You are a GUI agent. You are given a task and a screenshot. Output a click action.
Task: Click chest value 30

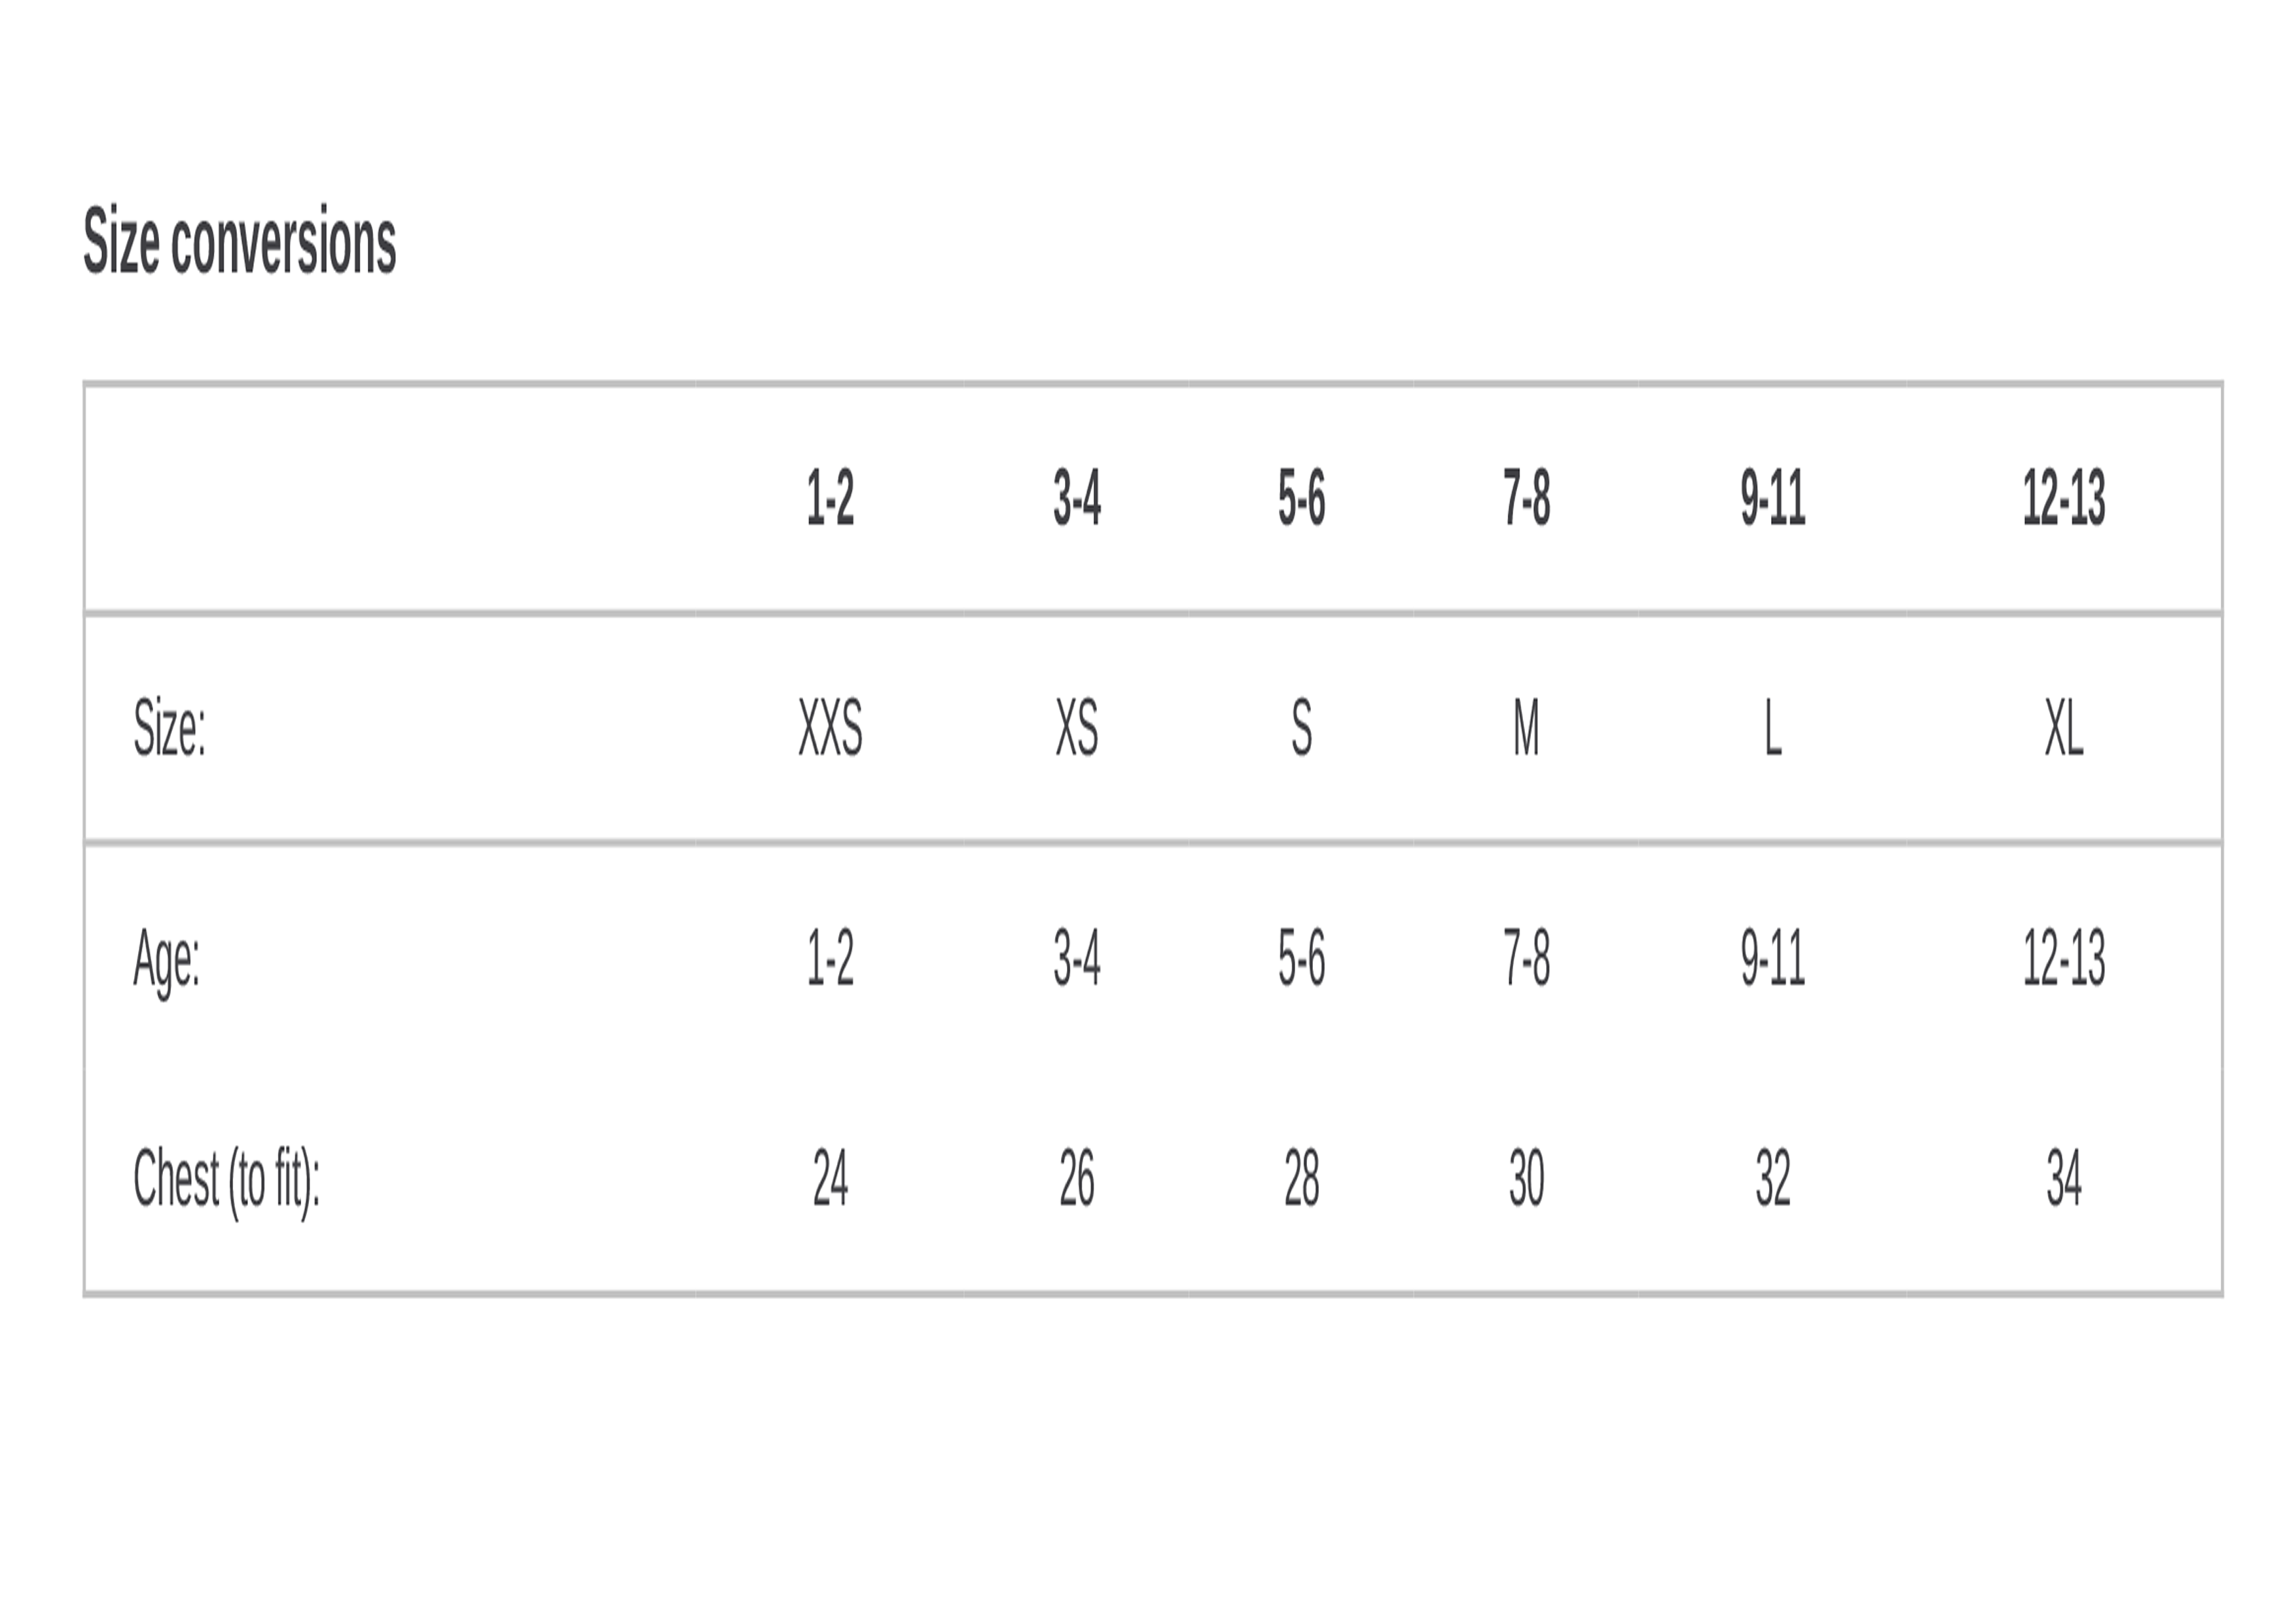1526,1177
